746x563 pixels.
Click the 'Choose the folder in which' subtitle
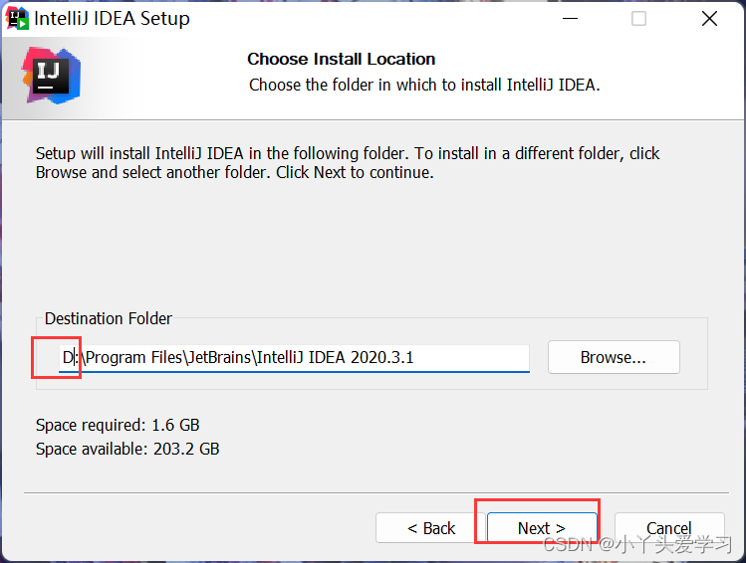[424, 85]
